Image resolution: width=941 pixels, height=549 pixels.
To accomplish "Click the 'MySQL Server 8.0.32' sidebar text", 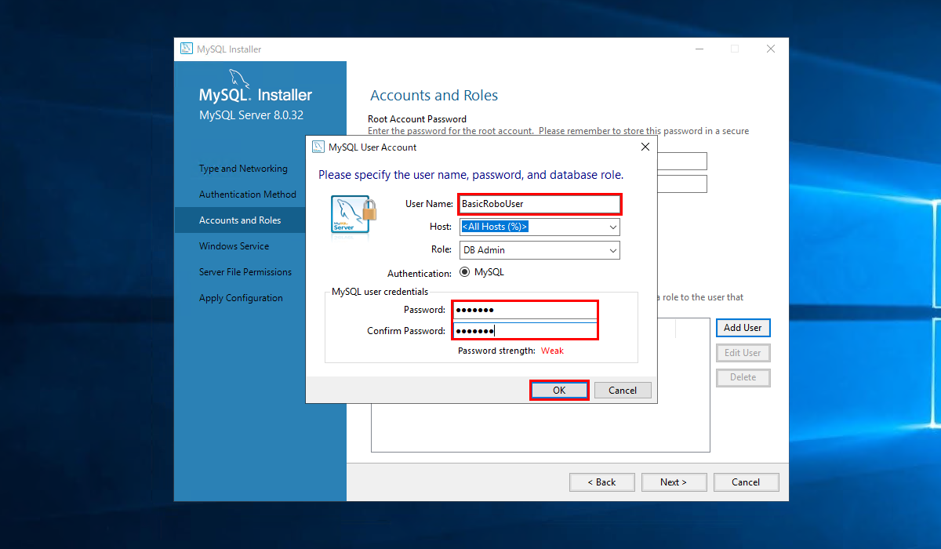I will 251,115.
